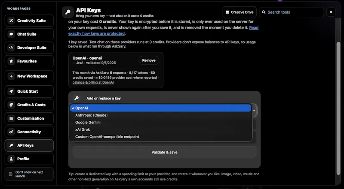Screen dimensions: 344x189
Task: Open Customisation settings
Action: (29, 118)
